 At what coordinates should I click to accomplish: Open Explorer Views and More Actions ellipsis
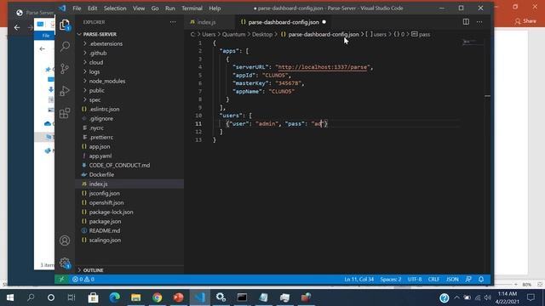173,22
